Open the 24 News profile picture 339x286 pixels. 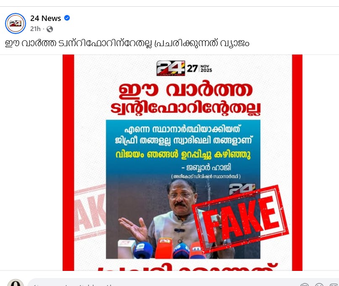tap(16, 23)
